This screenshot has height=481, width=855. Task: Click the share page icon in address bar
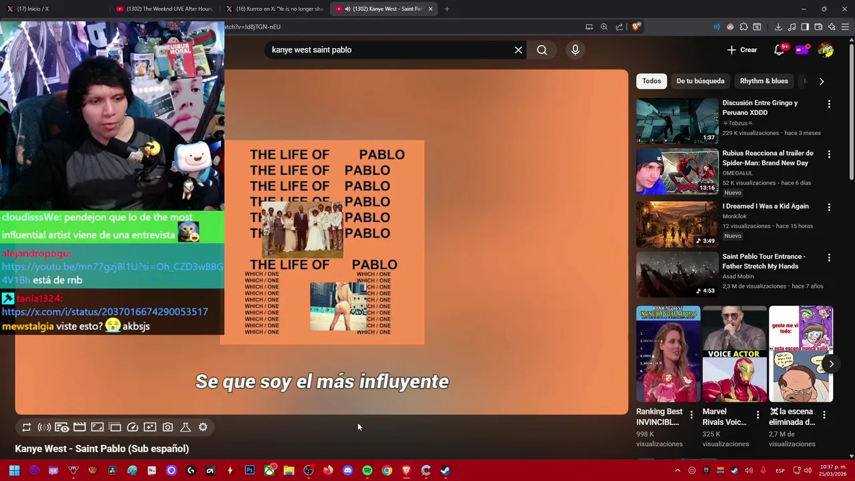point(619,27)
